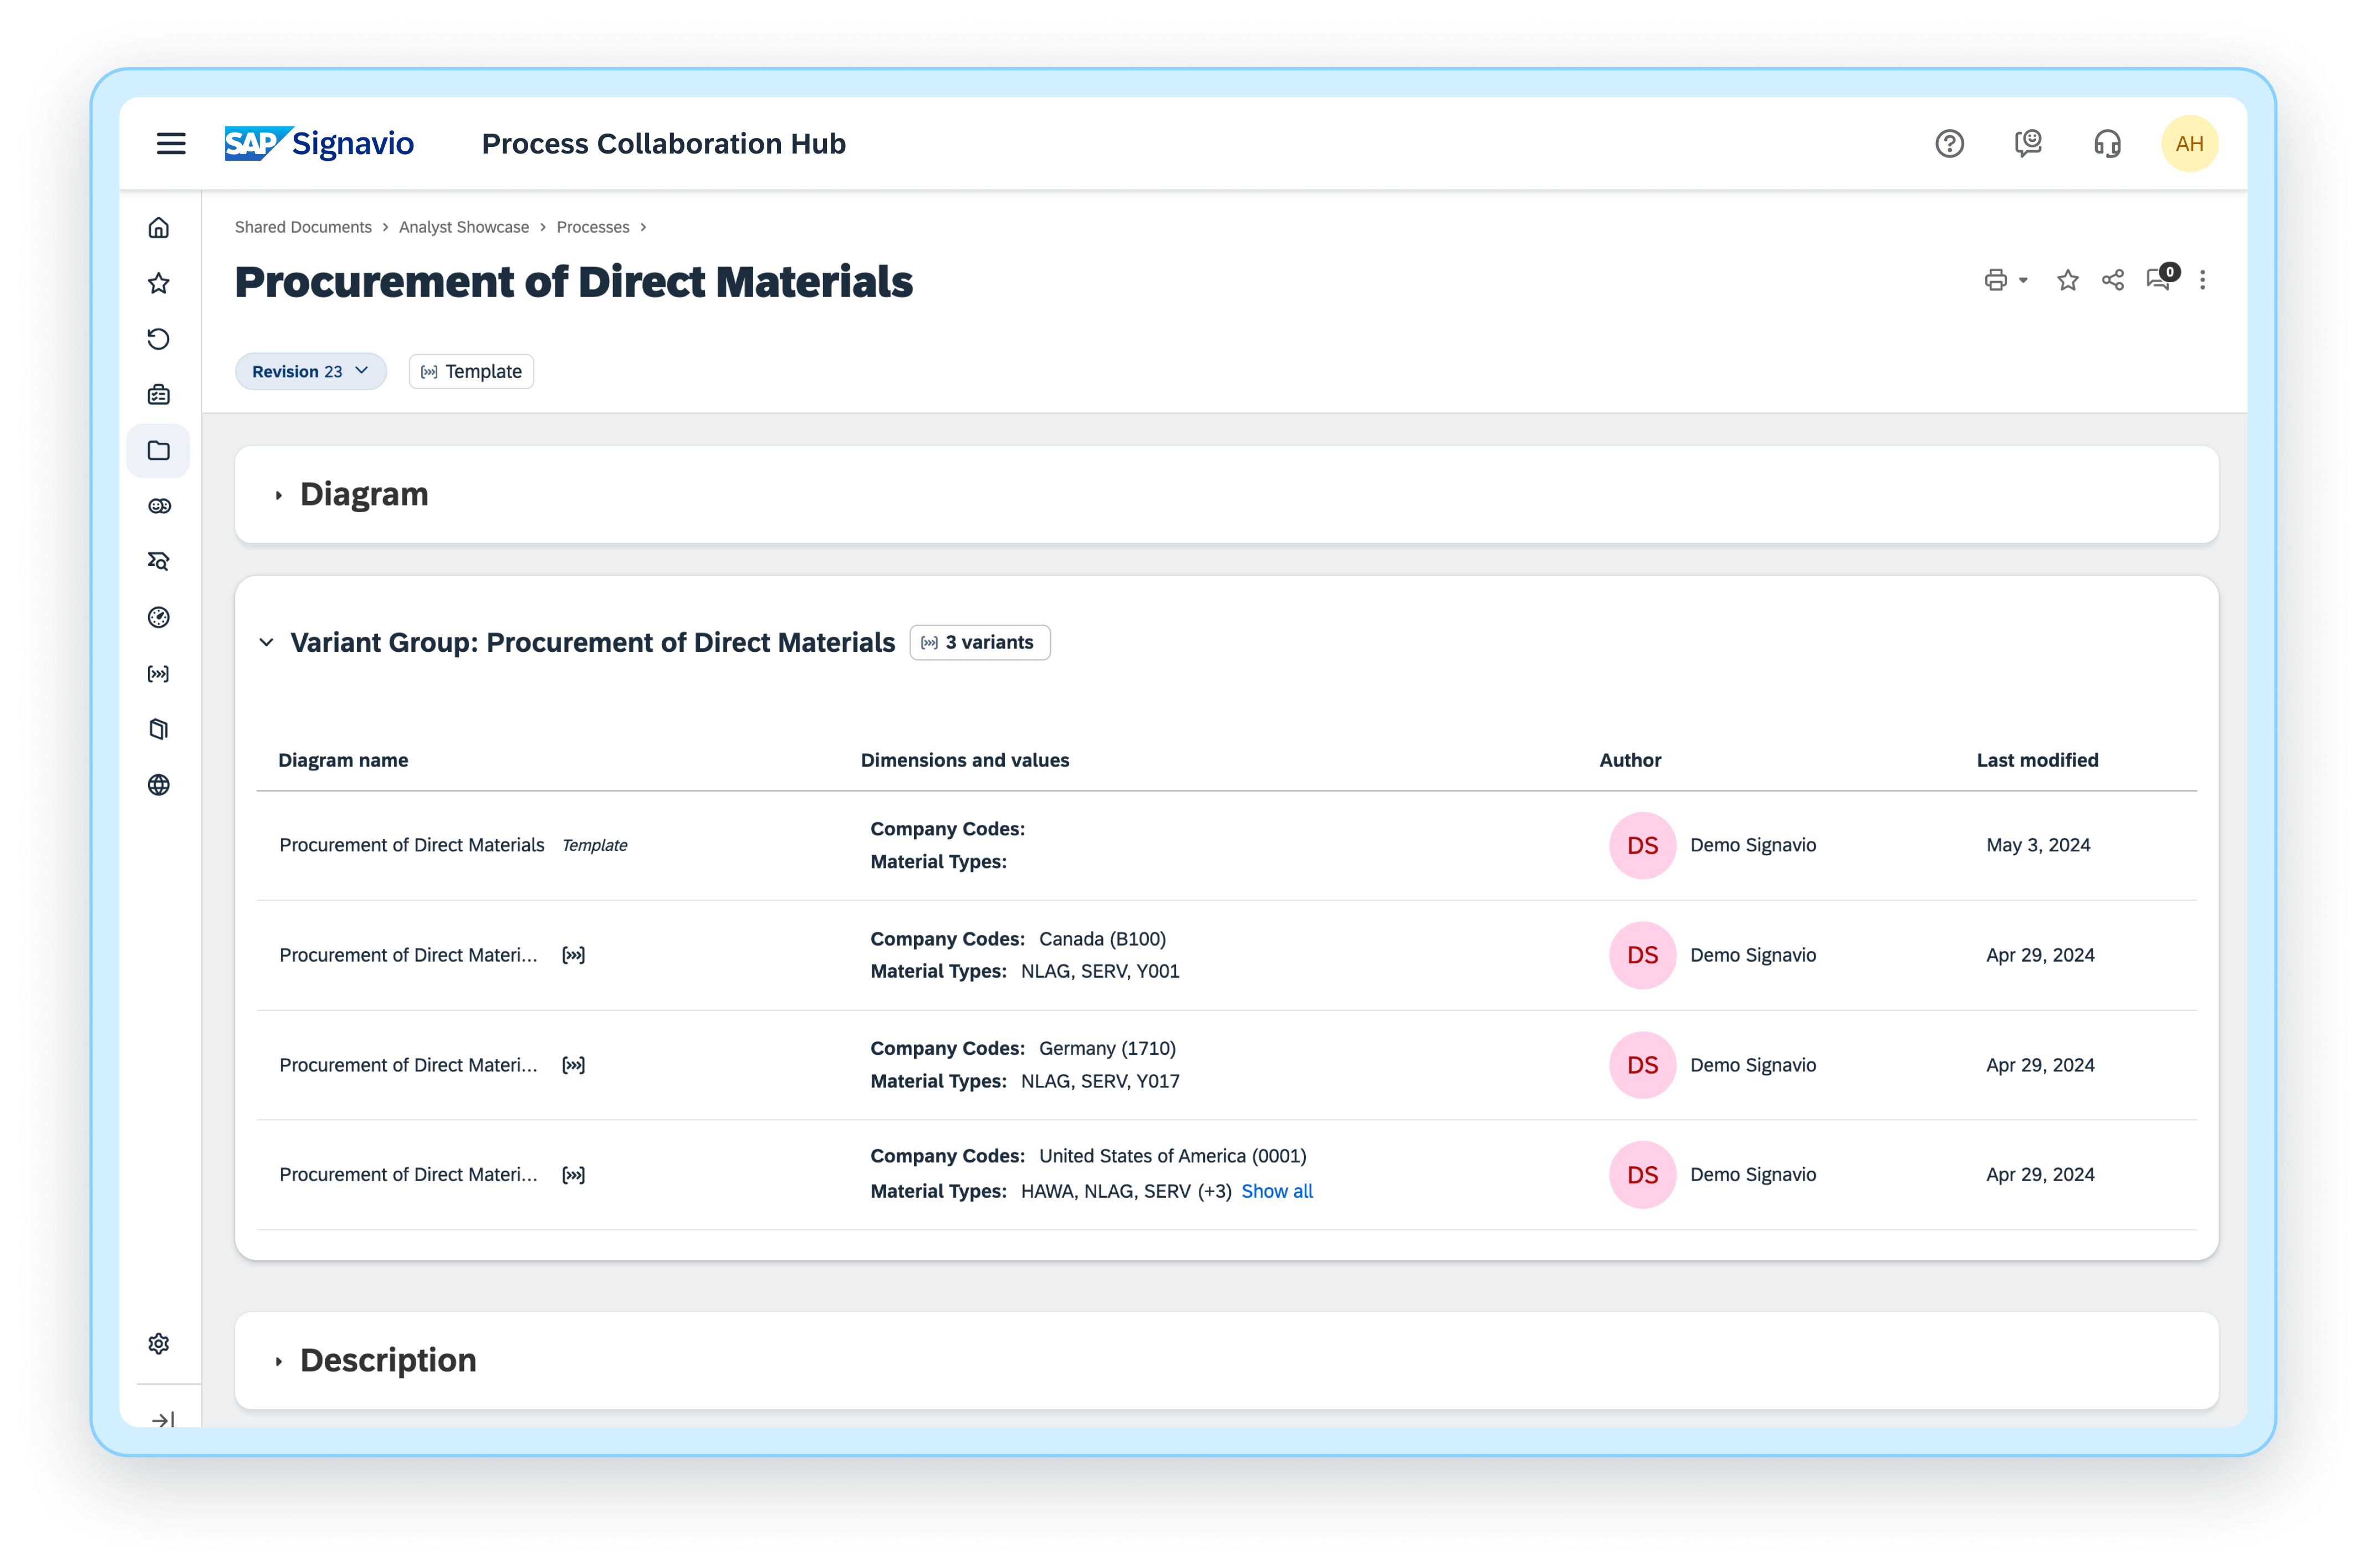Open recently viewed items via history icon
The height and width of the screenshot is (1568, 2366).
coord(159,339)
